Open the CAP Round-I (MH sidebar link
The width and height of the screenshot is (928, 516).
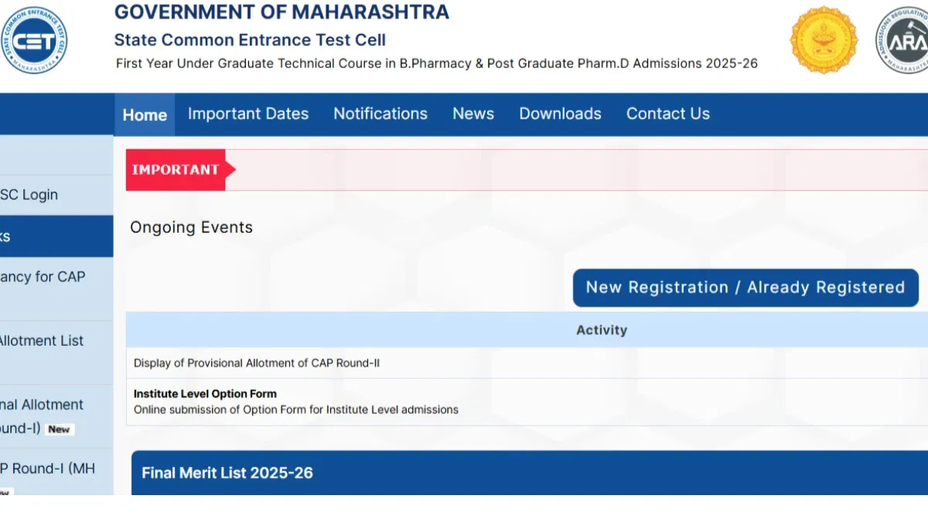tap(47, 469)
